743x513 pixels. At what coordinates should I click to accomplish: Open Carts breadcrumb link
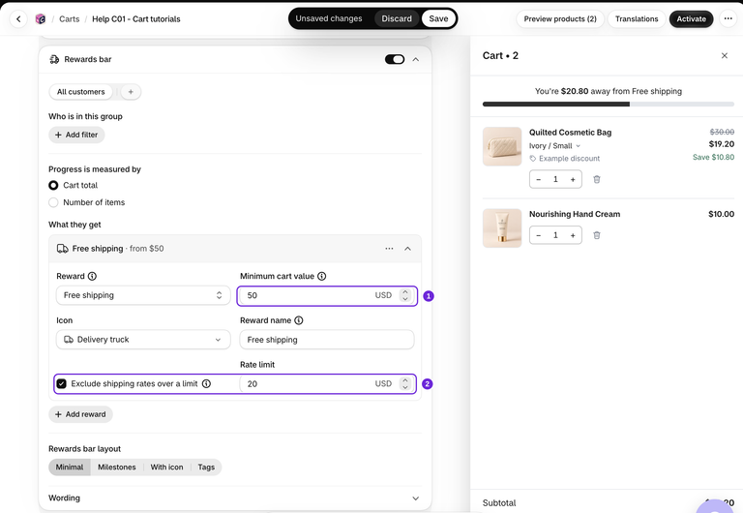point(70,19)
